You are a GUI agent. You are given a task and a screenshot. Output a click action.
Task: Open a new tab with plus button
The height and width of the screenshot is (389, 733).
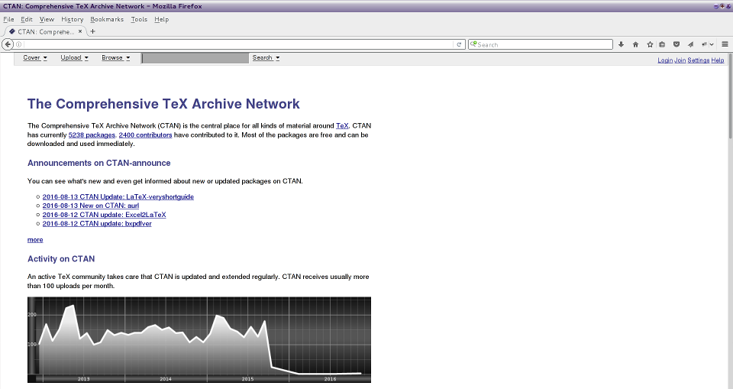[92, 31]
